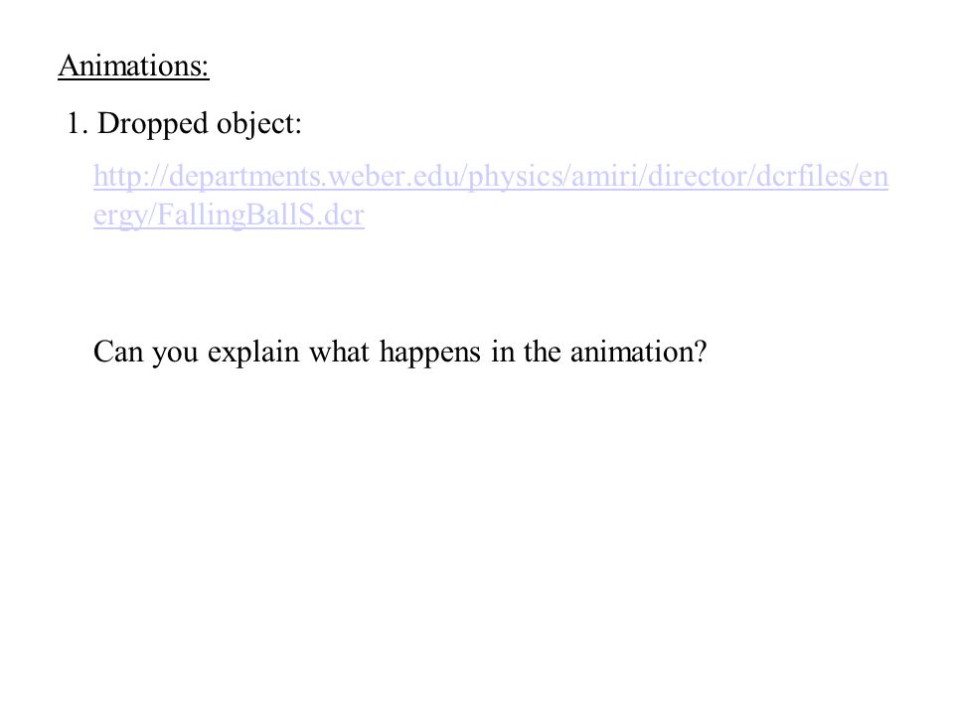Click the 'ergy/FallingBallS.dcr' second link line
This screenshot has height=715, width=954.
click(229, 214)
